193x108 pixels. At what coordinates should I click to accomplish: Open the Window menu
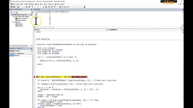coord(57,4)
